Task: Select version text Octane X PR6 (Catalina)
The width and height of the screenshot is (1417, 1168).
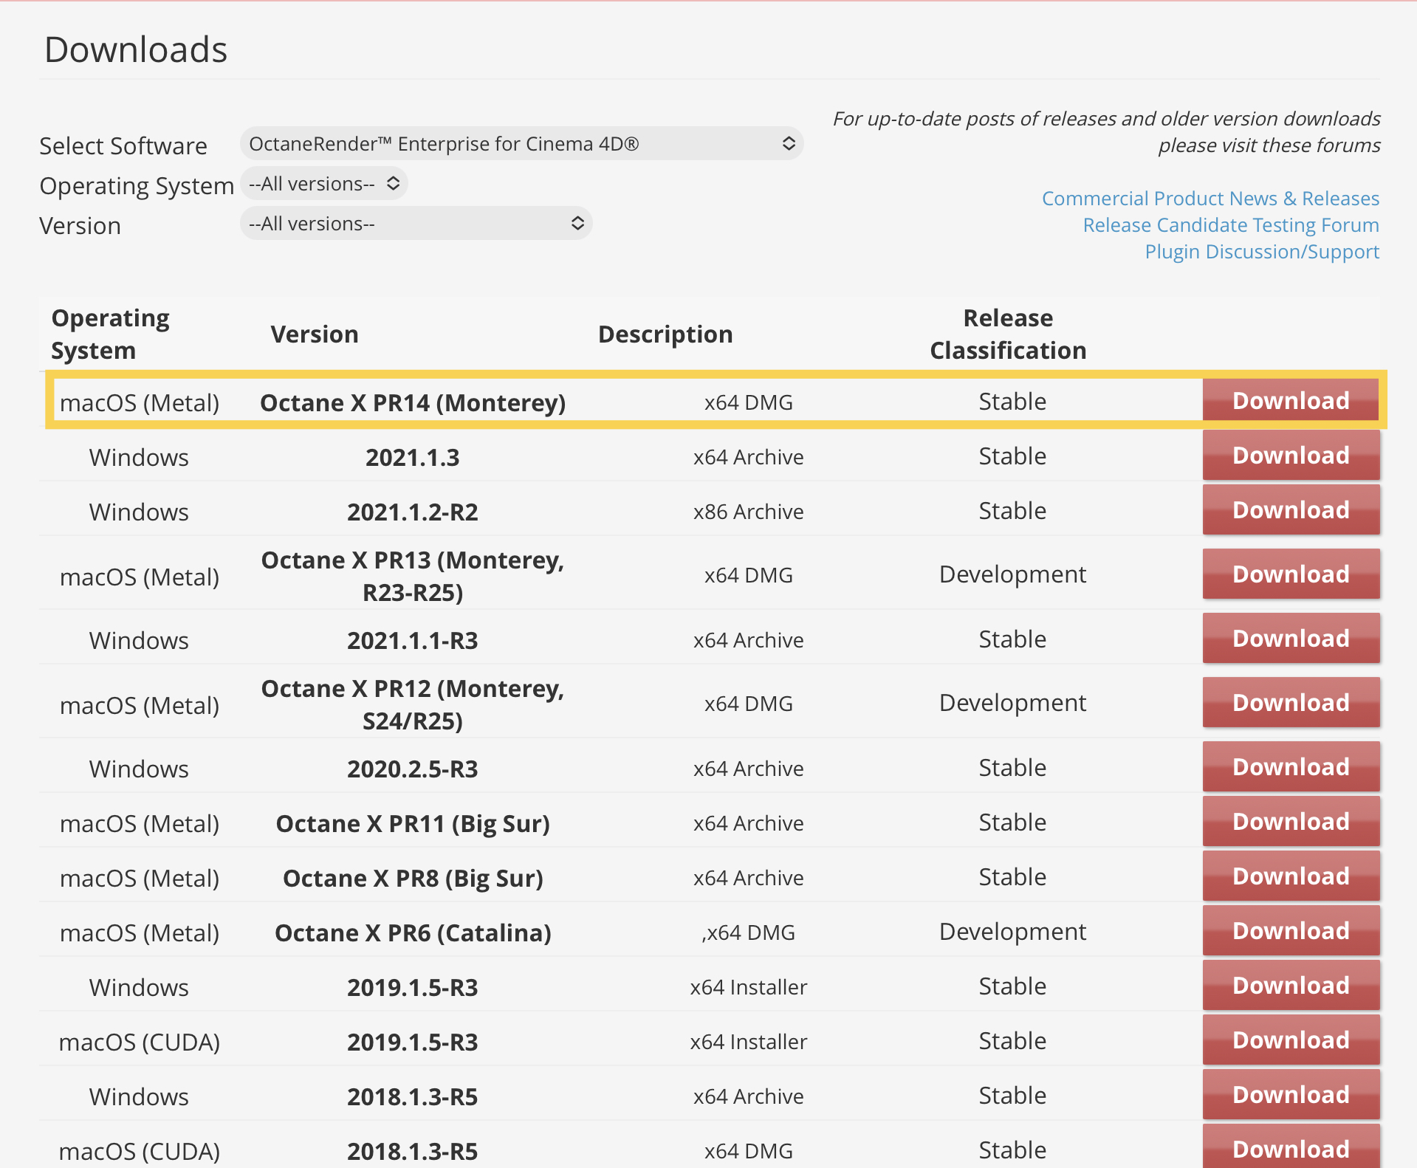Action: click(x=413, y=932)
